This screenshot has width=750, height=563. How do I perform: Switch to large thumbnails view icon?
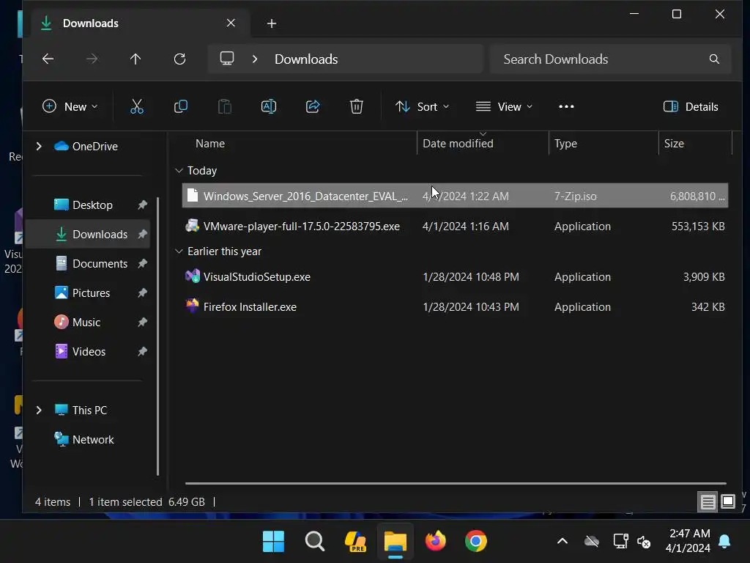[728, 501]
